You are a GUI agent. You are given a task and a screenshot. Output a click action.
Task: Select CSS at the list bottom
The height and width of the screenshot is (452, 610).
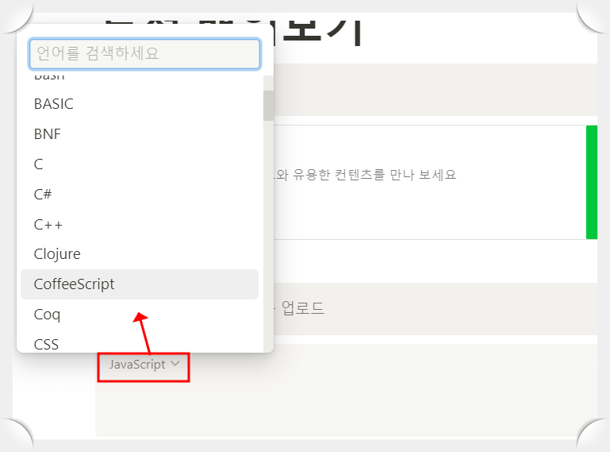point(140,343)
